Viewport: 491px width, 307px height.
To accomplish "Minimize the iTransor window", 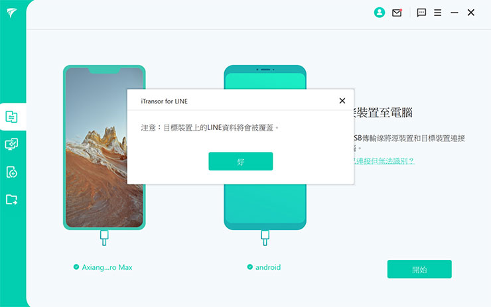I will [455, 13].
